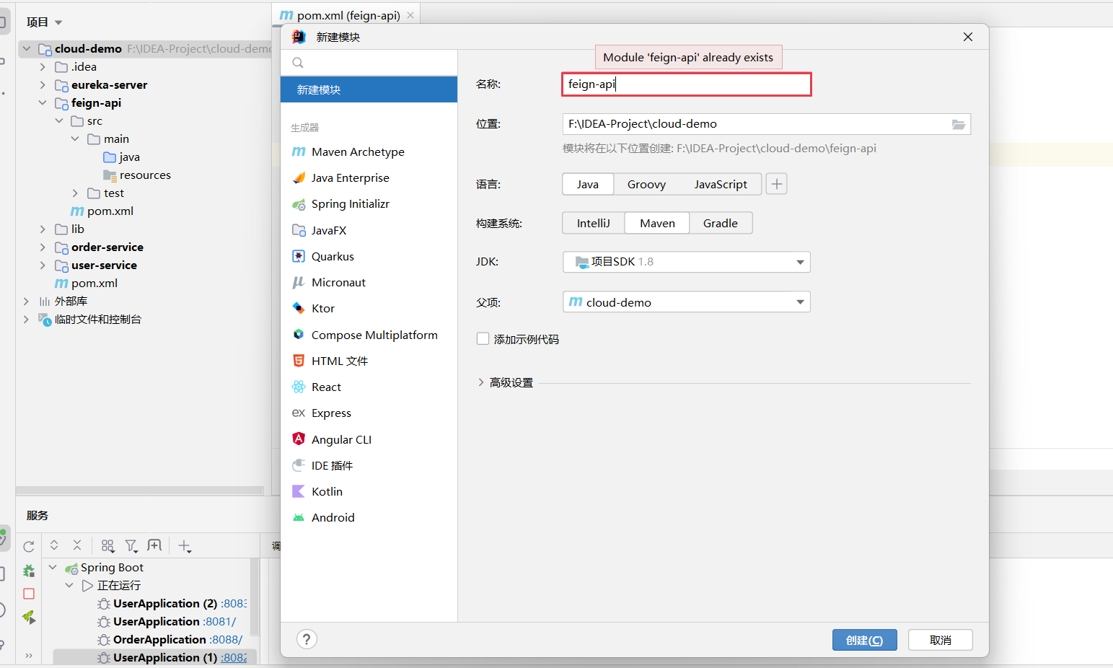The image size is (1113, 668).
Task: Expand user-service module in tree
Action: click(43, 265)
